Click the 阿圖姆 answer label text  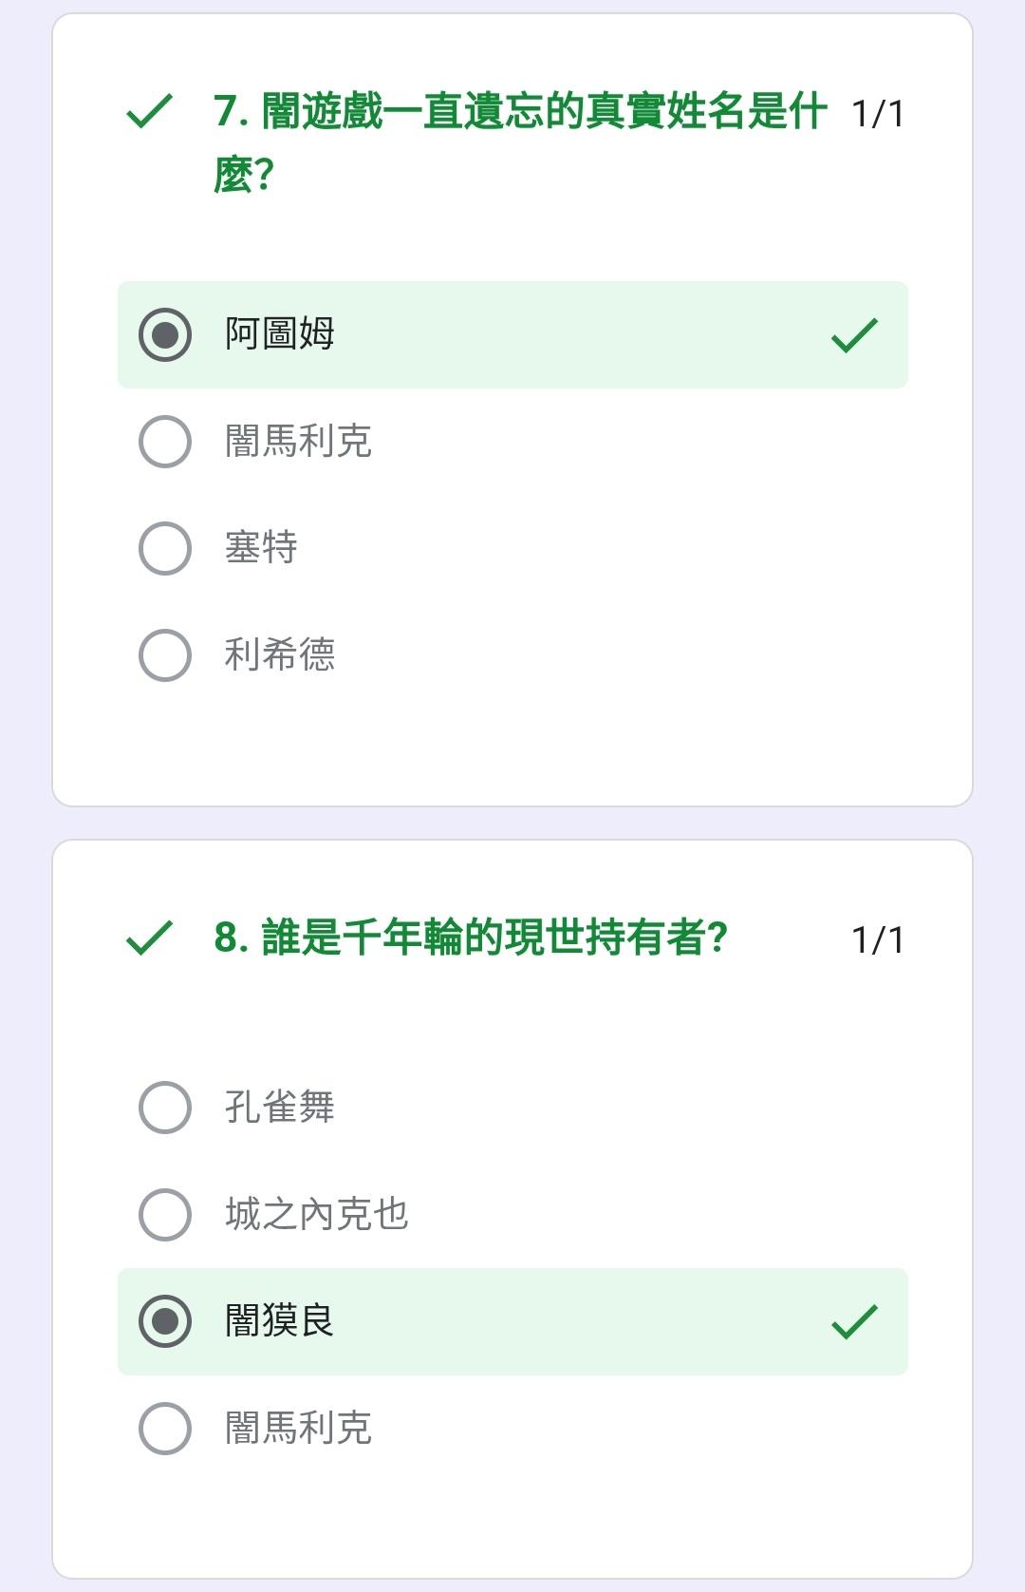pyautogui.click(x=280, y=334)
